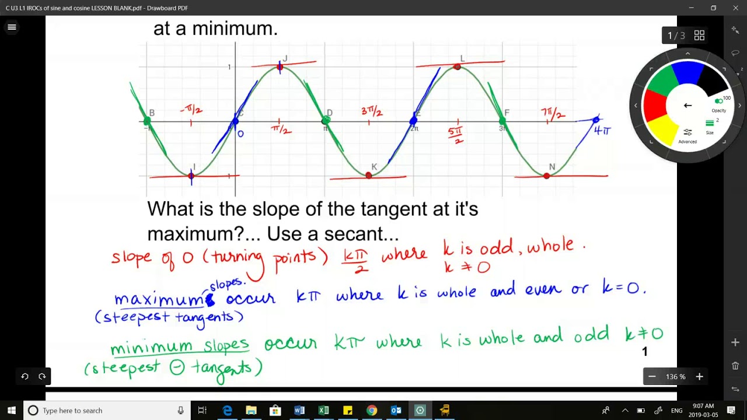Image resolution: width=747 pixels, height=420 pixels.
Task: Undo the last ink stroke
Action: click(x=25, y=376)
